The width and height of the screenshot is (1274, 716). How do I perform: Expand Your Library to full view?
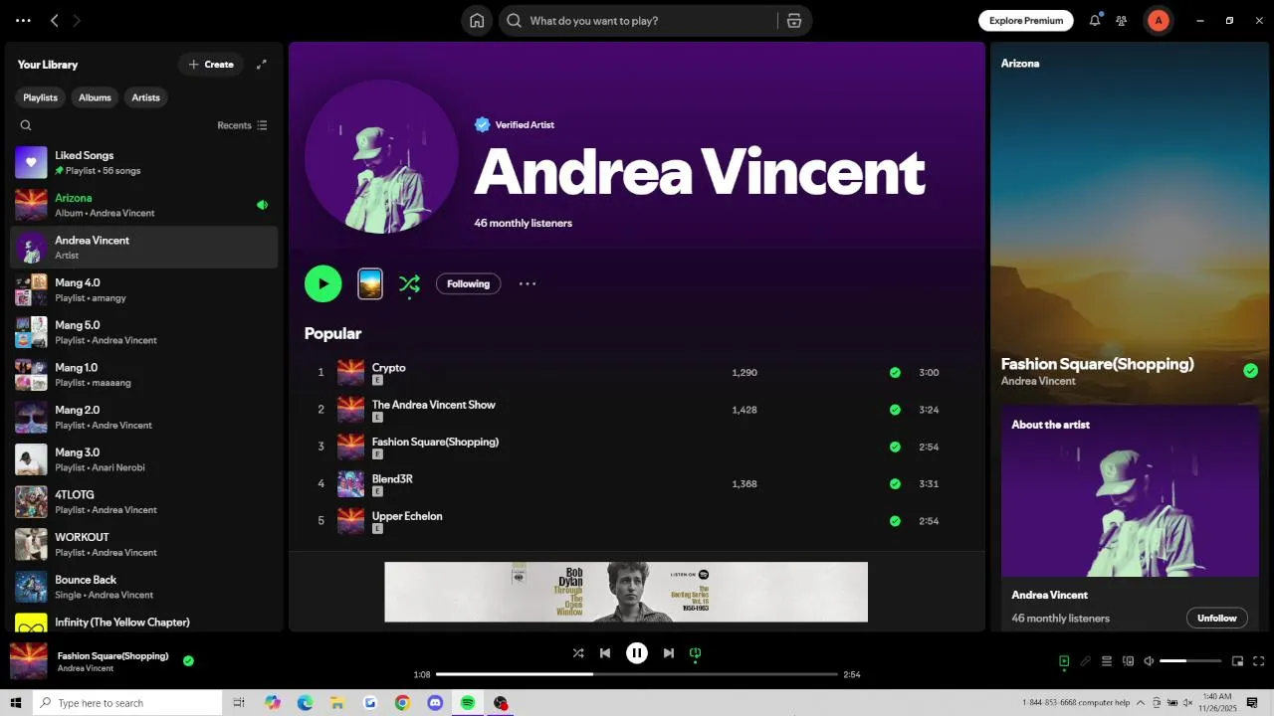pyautogui.click(x=262, y=65)
